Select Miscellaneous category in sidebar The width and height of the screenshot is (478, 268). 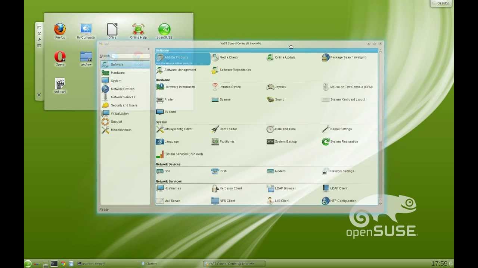(x=125, y=130)
